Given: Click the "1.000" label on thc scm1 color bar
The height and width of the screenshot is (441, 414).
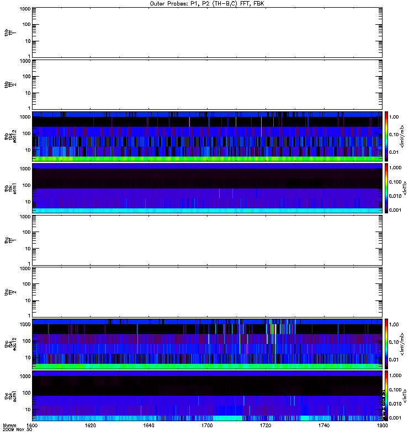Looking at the screenshot, I should click(x=395, y=375).
